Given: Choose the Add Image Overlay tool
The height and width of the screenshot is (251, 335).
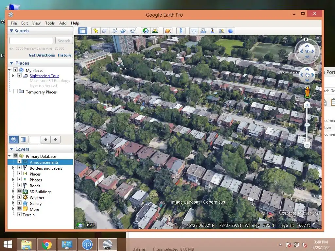Looking at the screenshot, I should (x=123, y=31).
